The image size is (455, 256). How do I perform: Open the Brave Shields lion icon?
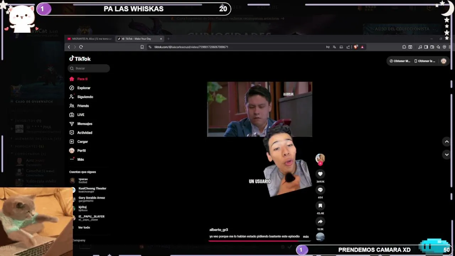[x=356, y=47]
